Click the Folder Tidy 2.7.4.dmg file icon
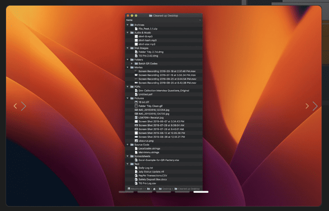Viewport: 329px width, 211px height. click(136, 52)
